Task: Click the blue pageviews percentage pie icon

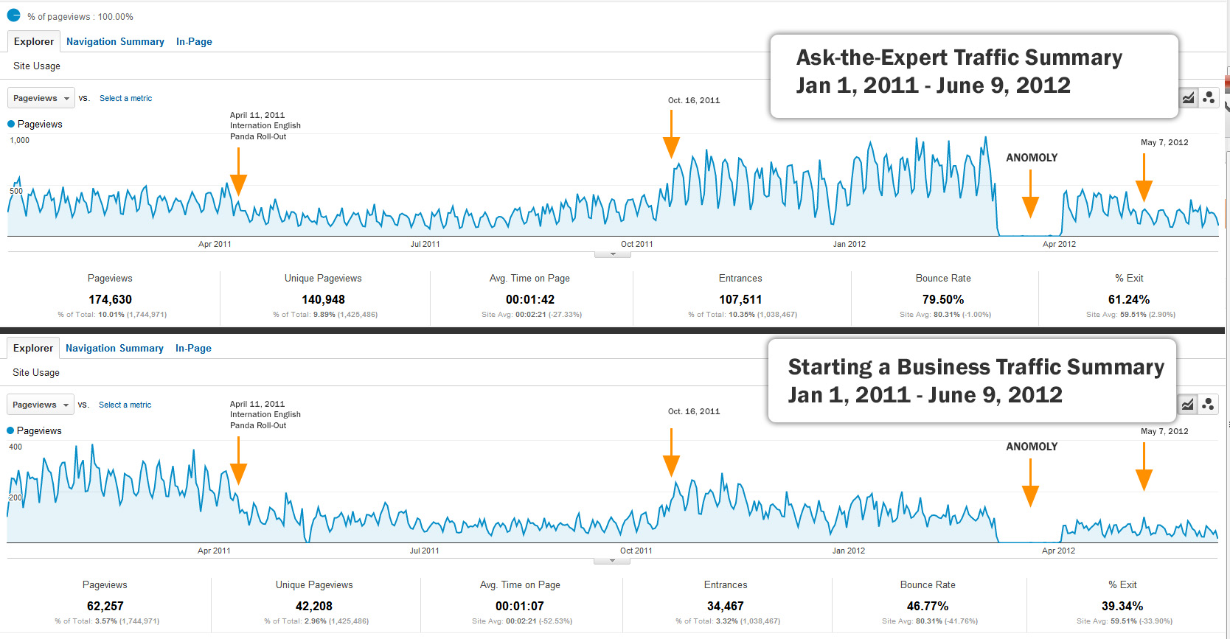Action: [x=14, y=15]
